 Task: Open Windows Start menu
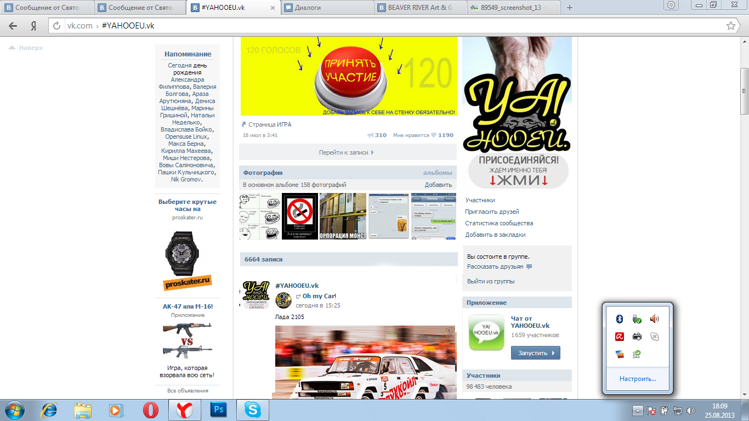click(x=15, y=410)
